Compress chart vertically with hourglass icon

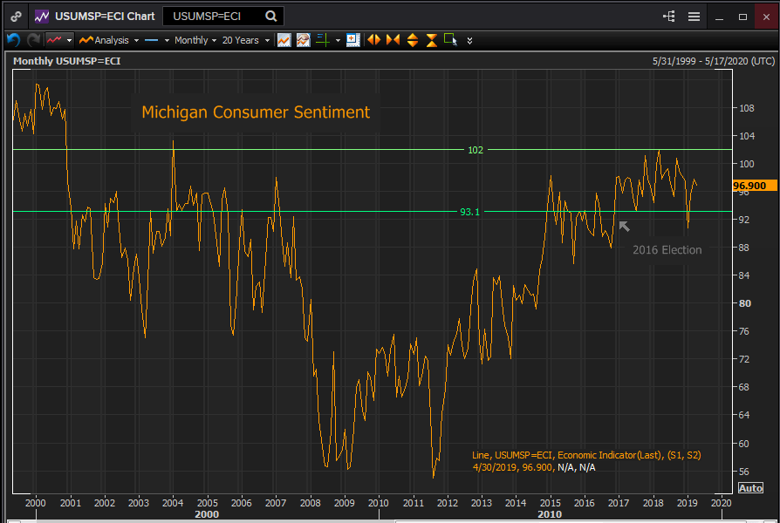(431, 40)
